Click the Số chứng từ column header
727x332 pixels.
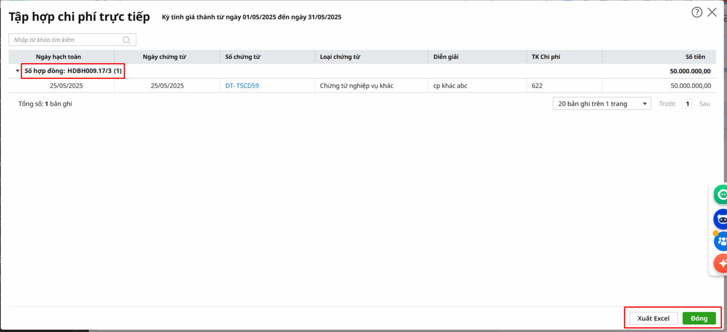click(x=268, y=57)
